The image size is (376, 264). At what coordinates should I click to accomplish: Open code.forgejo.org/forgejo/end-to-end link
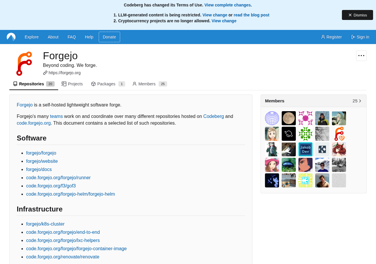(63, 232)
